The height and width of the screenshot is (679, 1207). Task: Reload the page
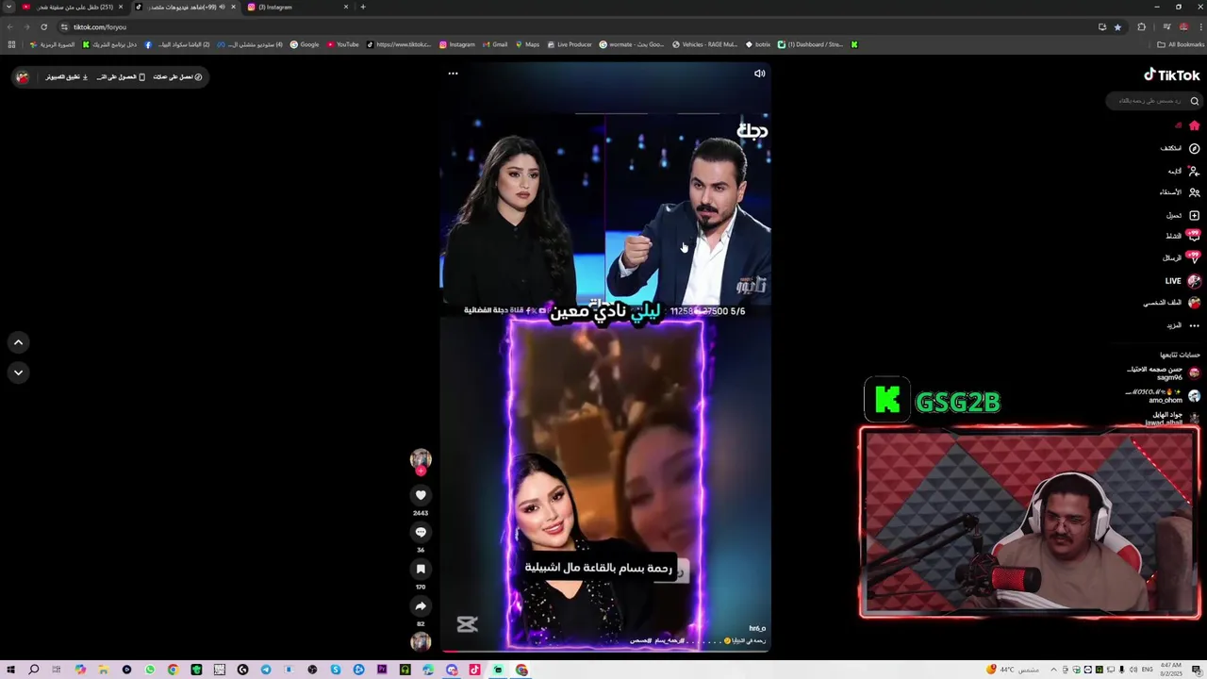pyautogui.click(x=43, y=27)
